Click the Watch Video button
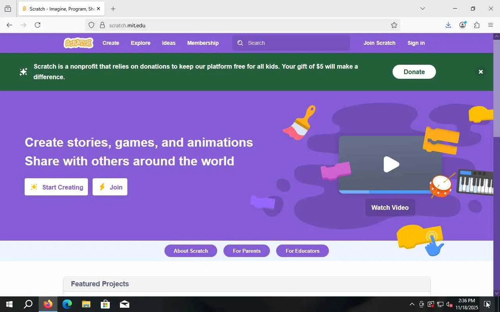The image size is (500, 312). click(390, 207)
